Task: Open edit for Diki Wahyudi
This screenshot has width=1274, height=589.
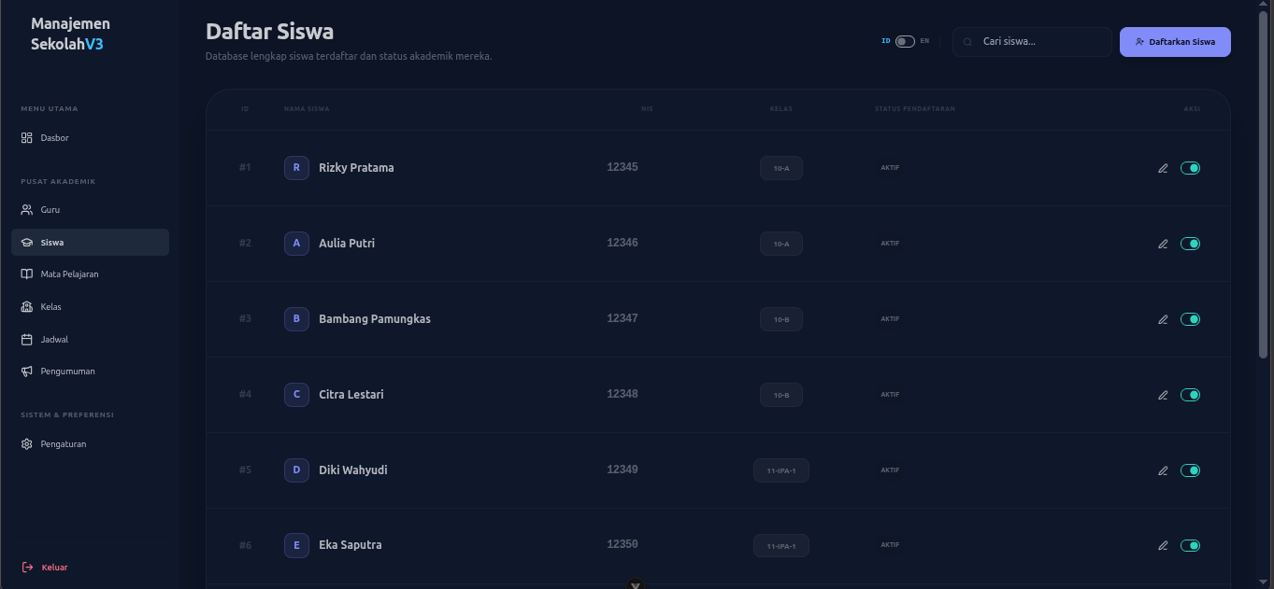Action: tap(1163, 470)
